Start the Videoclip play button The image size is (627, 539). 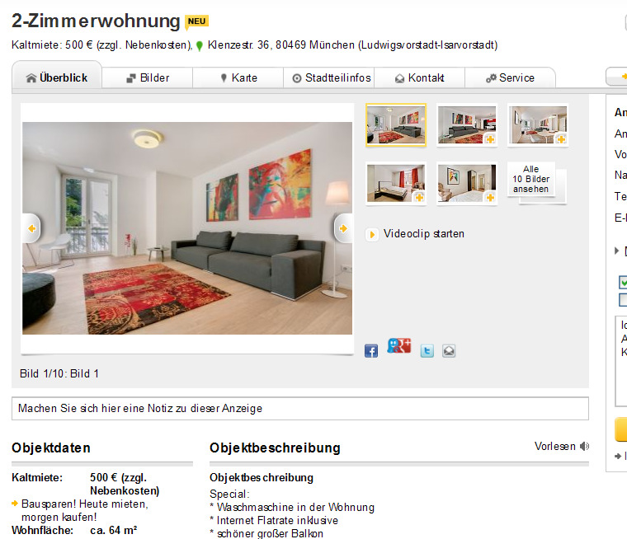(371, 235)
